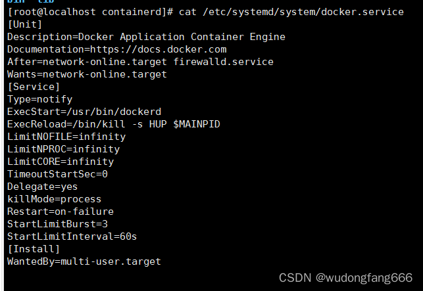Click the StartLimitInterval=60s line

click(x=72, y=236)
